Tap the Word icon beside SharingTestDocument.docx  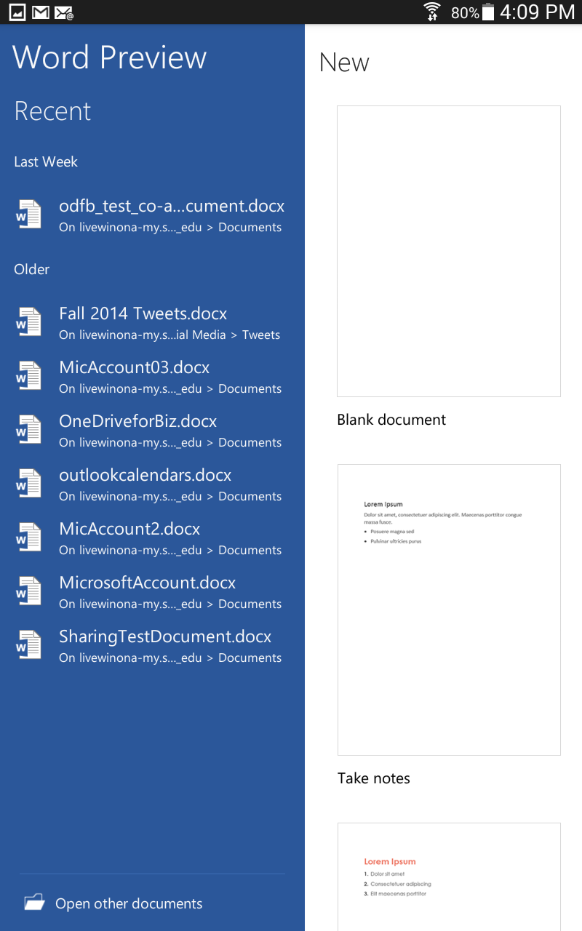tap(29, 645)
